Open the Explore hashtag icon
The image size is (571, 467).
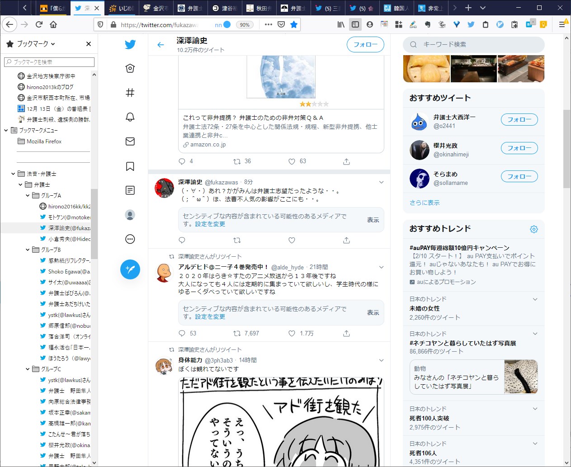[130, 93]
